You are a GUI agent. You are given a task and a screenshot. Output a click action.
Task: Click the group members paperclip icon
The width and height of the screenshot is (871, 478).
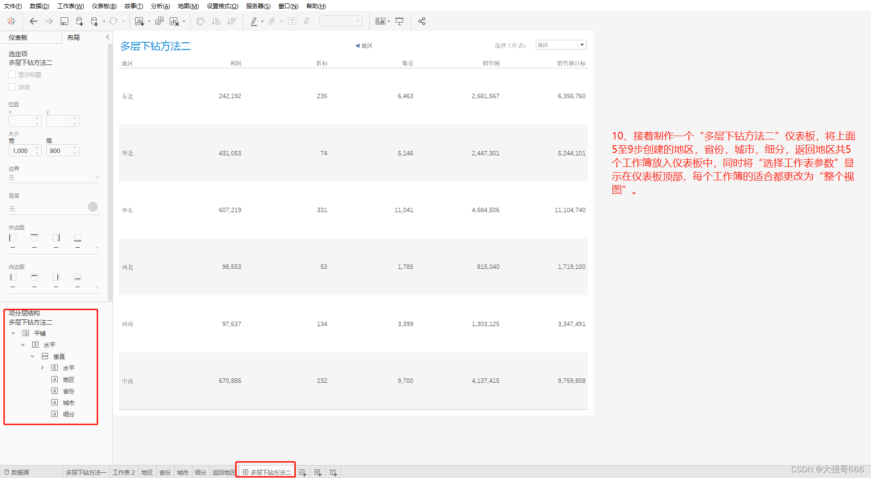tap(272, 21)
